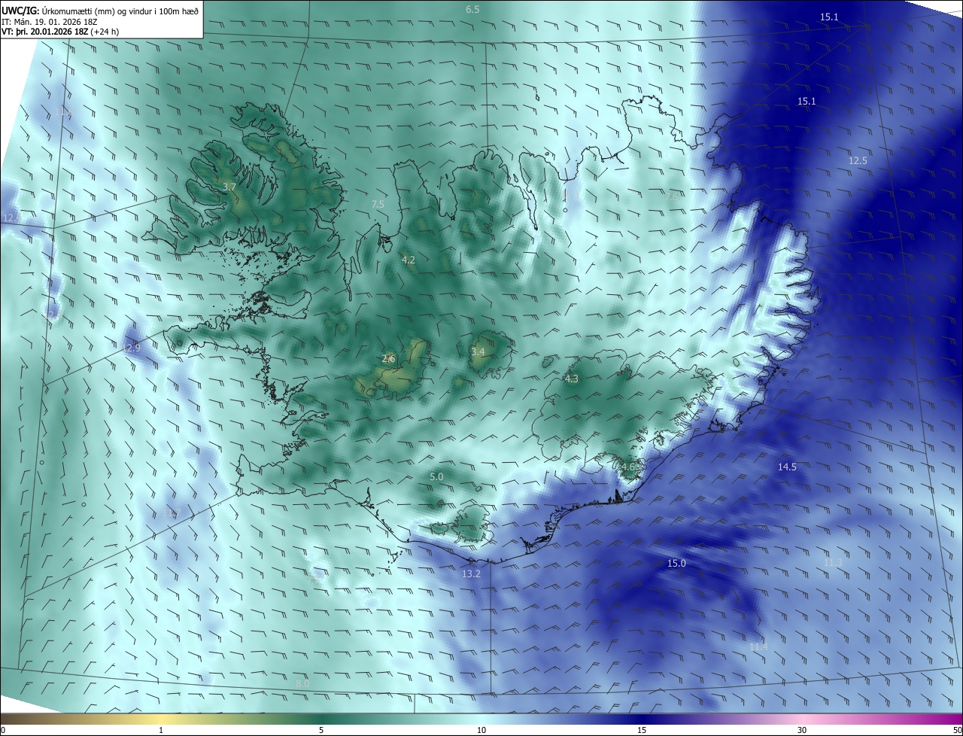
Task: Click the 50 tick on the colour scale
Action: (x=958, y=730)
